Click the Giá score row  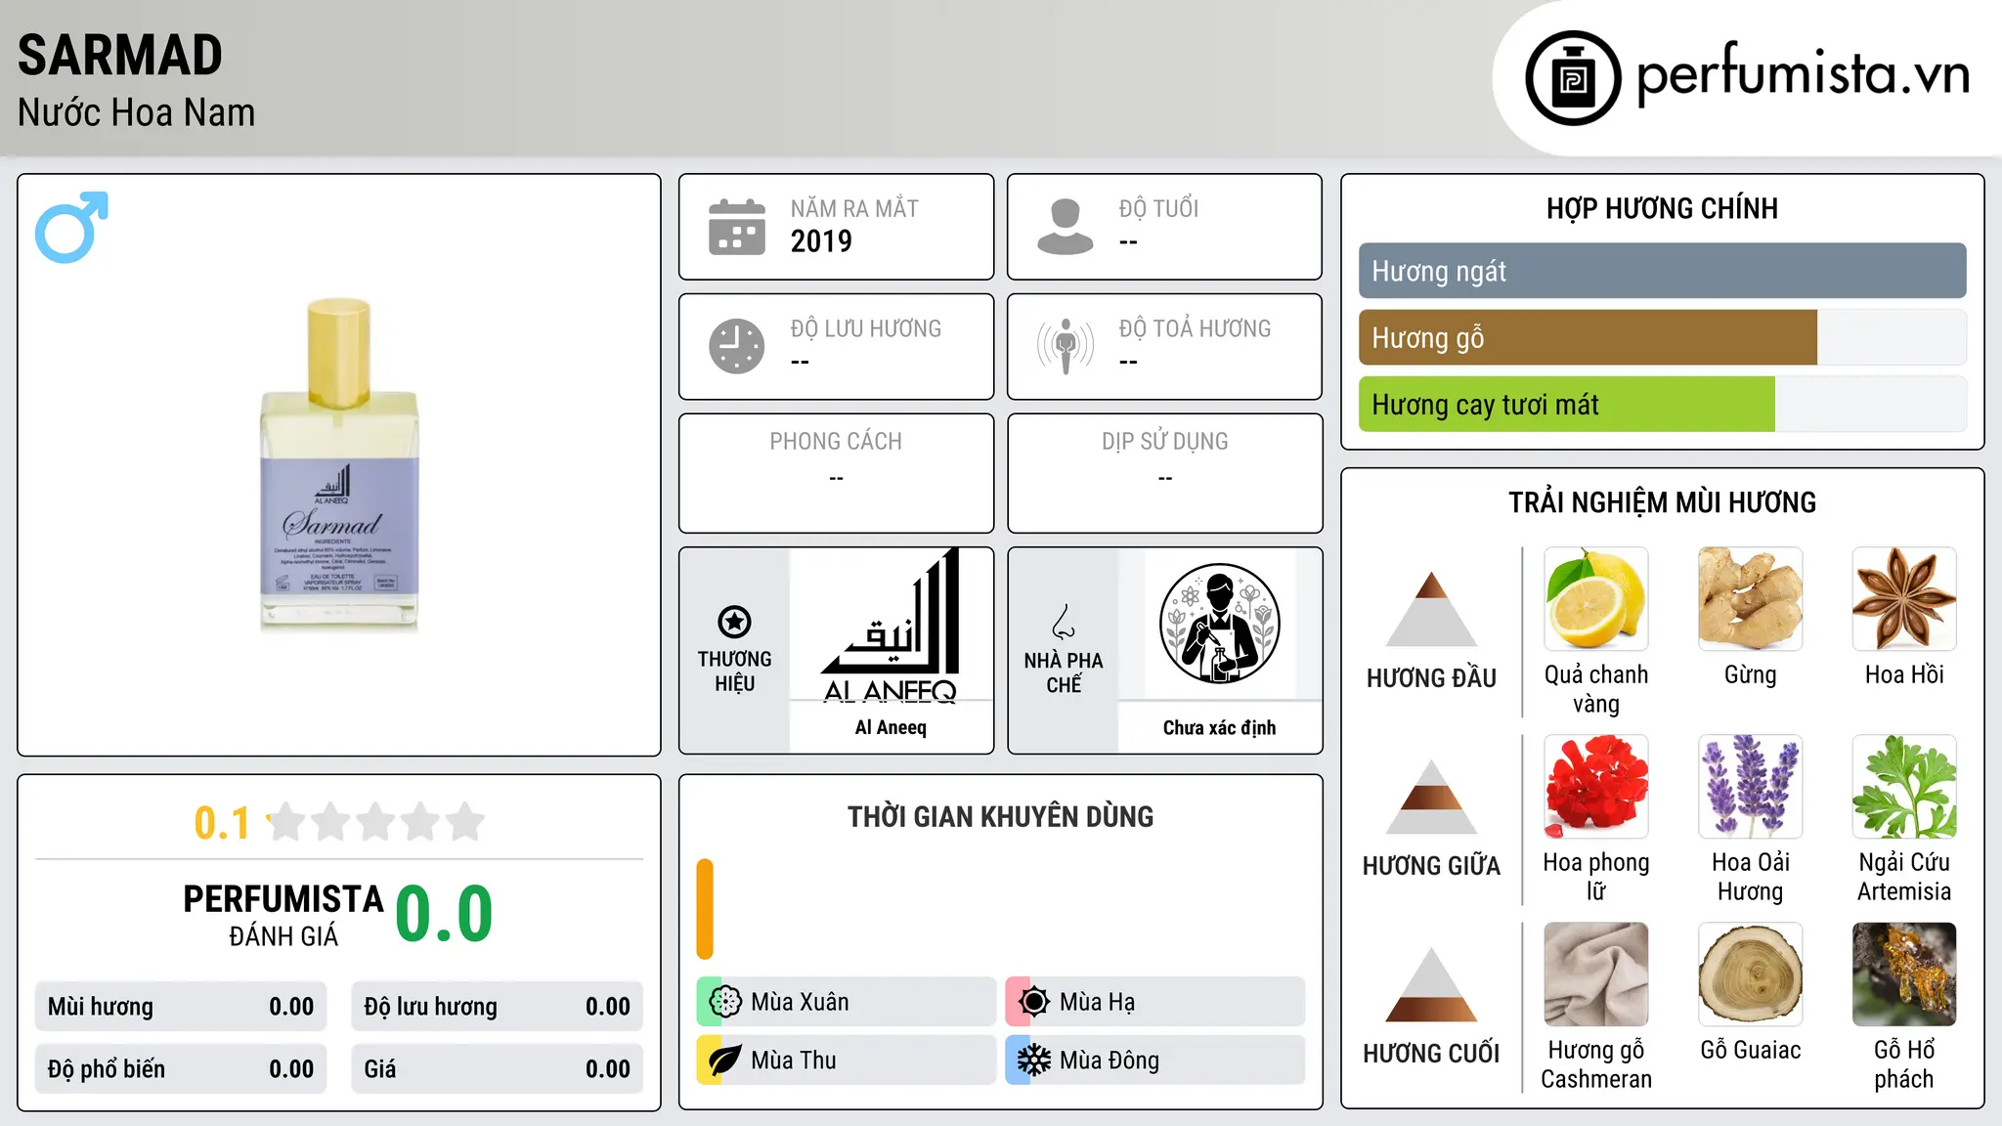(498, 1069)
